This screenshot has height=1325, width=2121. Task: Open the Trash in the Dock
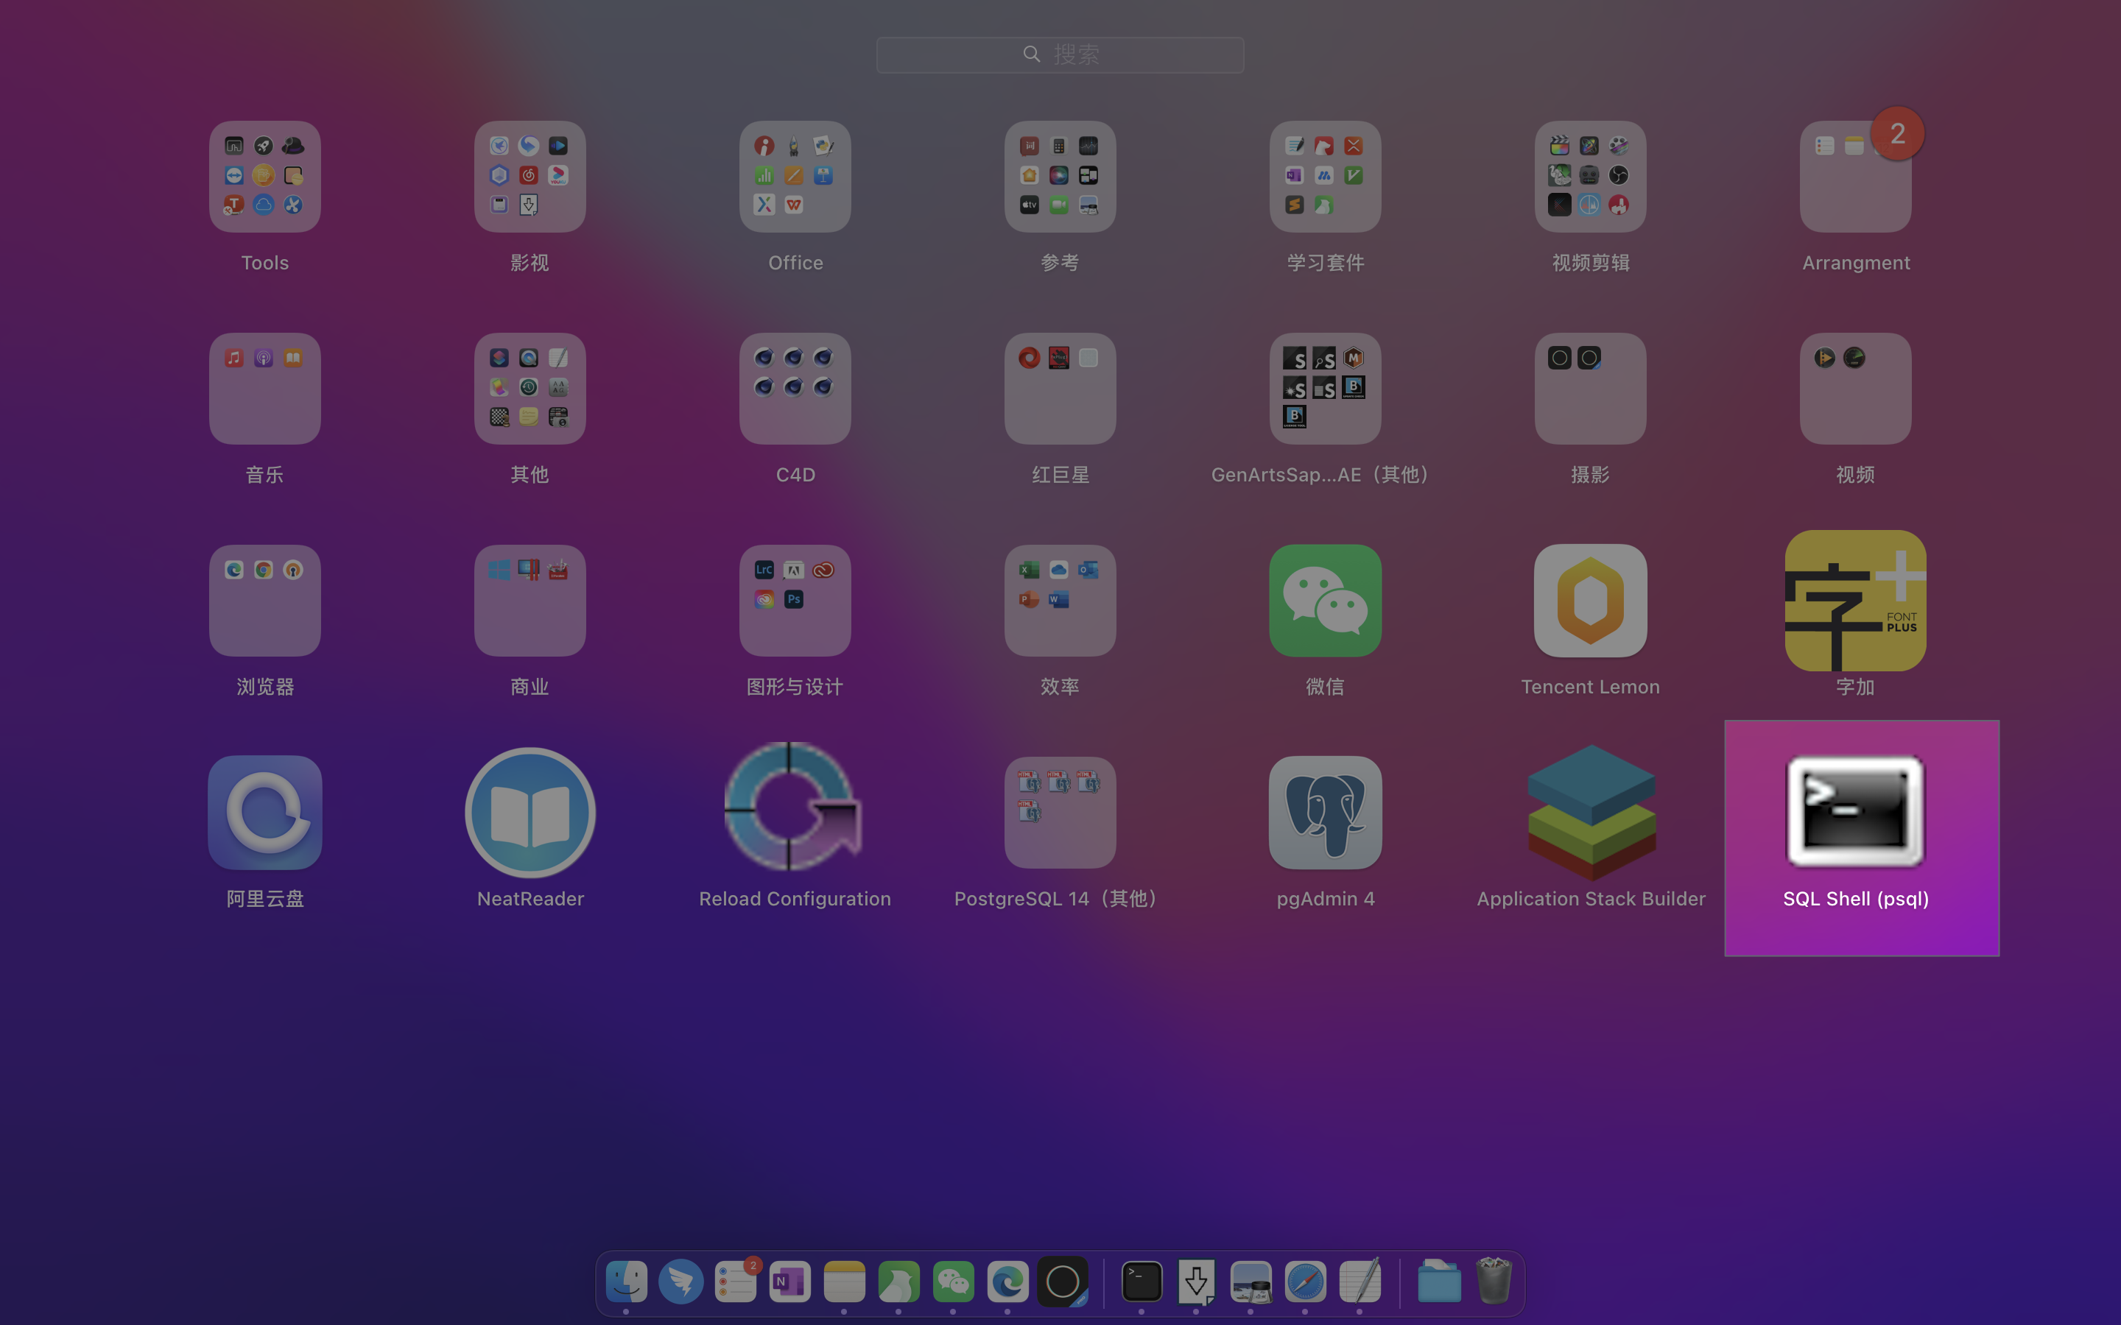pyautogui.click(x=1494, y=1280)
